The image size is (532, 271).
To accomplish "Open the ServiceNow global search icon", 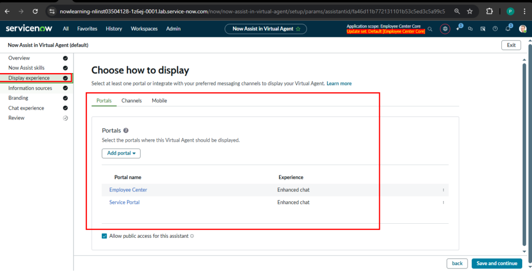I will point(430,29).
